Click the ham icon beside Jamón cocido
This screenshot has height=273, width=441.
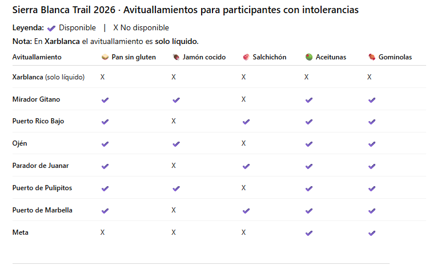click(176, 57)
